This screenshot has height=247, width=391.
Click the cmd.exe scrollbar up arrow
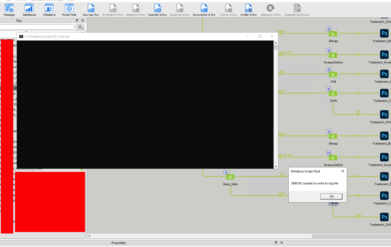click(276, 43)
